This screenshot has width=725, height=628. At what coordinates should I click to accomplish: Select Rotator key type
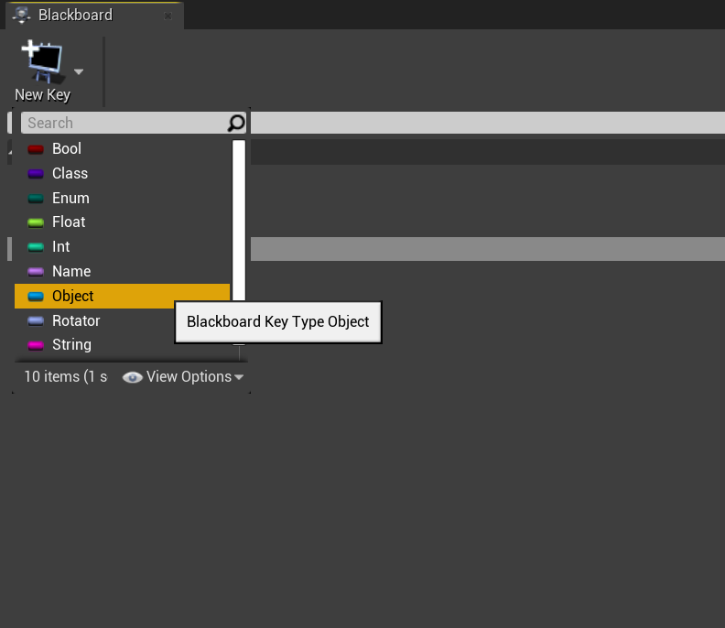(x=122, y=320)
